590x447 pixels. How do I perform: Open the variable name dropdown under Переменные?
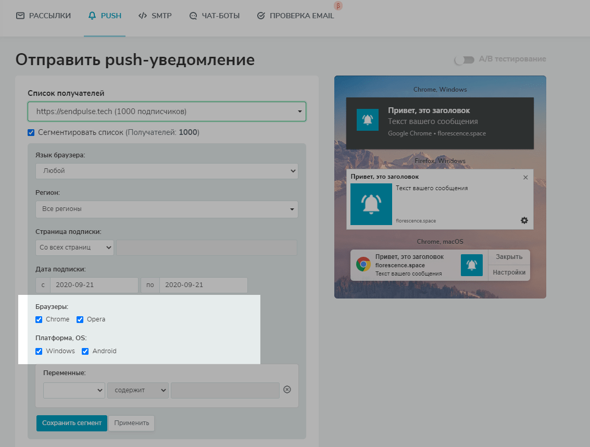[74, 391]
